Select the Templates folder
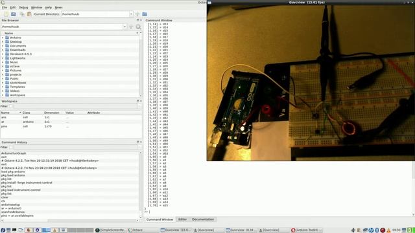Screen dimensions: 415x233 [x=18, y=87]
